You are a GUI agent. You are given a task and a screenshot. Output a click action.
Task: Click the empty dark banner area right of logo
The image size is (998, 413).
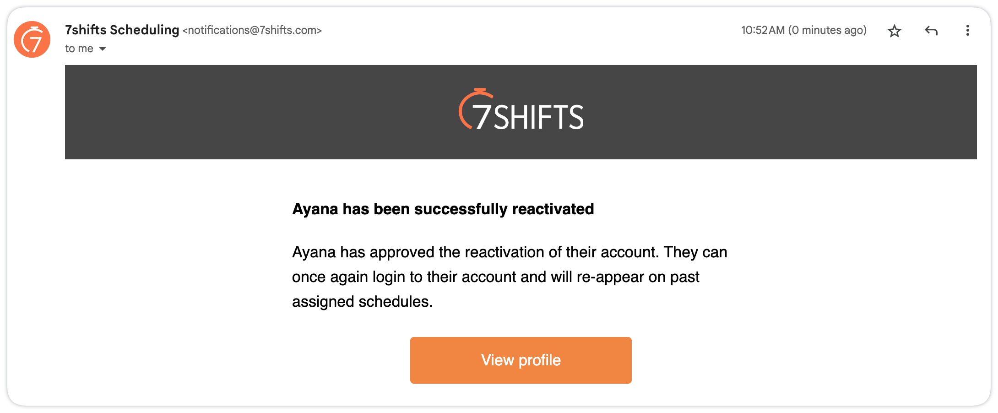click(778, 112)
